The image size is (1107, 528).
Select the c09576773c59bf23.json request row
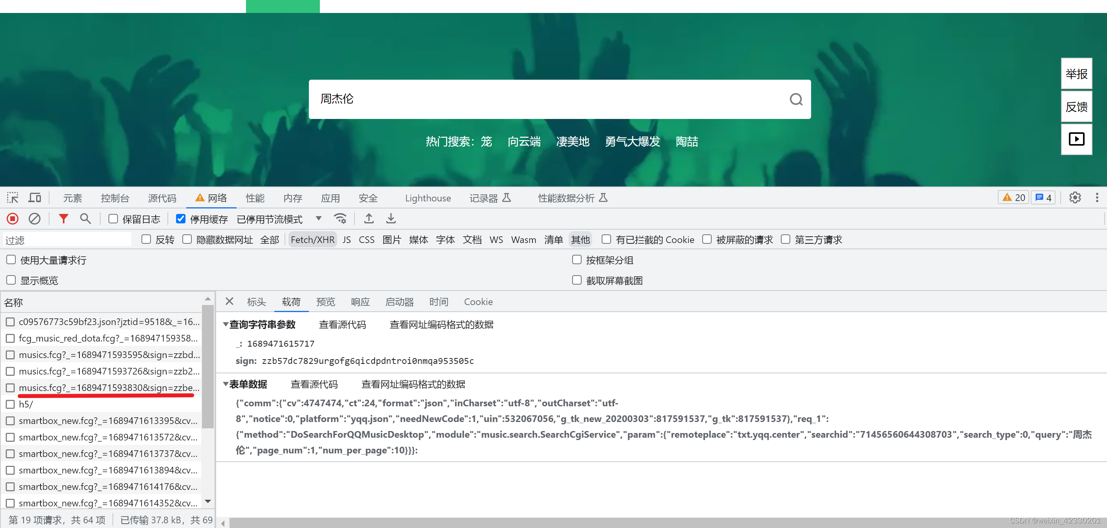tap(101, 322)
